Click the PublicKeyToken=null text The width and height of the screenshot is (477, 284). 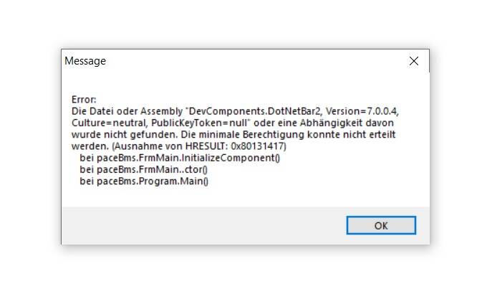199,123
